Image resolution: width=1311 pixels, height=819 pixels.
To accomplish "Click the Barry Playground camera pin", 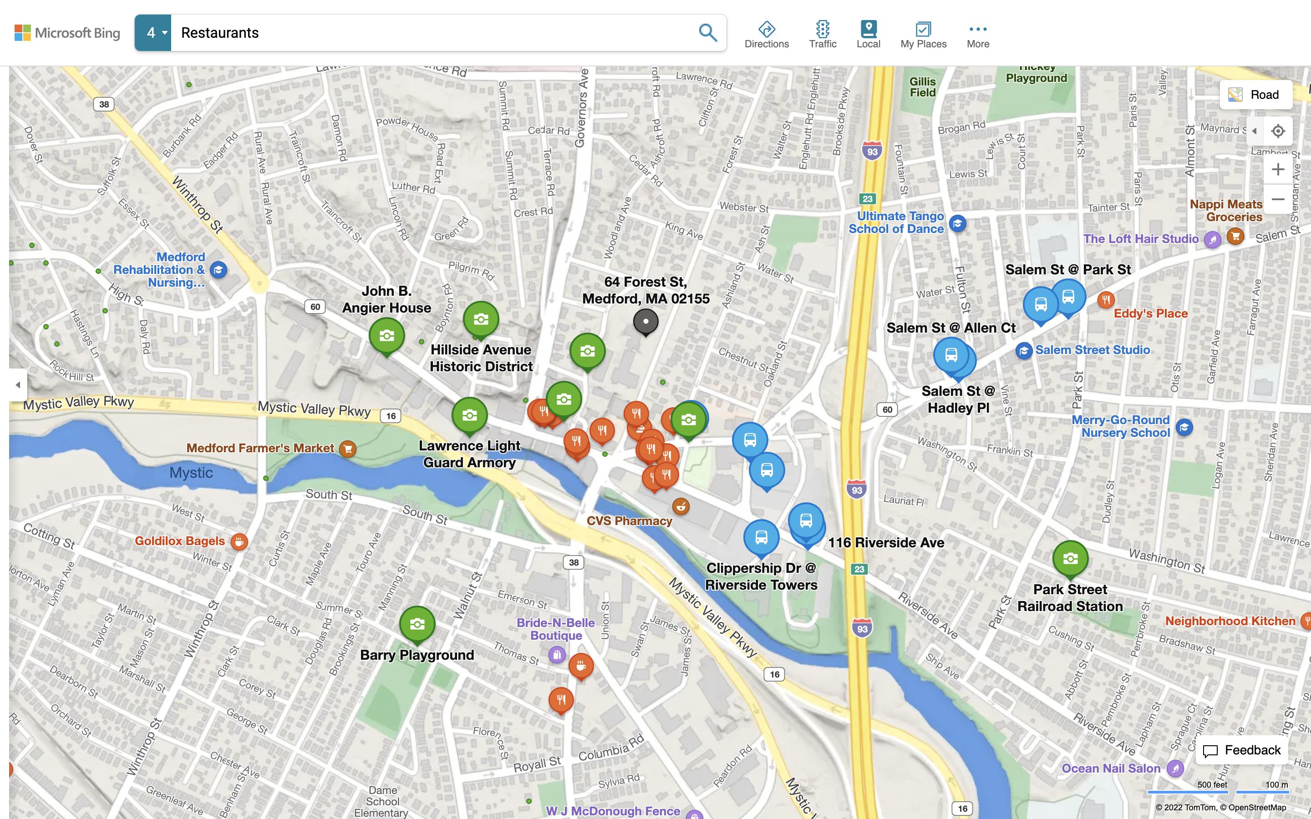I will (417, 623).
